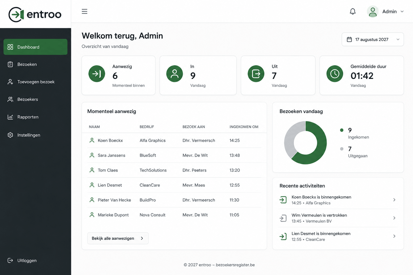Click the In person icon
The width and height of the screenshot is (413, 275).
coord(175,74)
